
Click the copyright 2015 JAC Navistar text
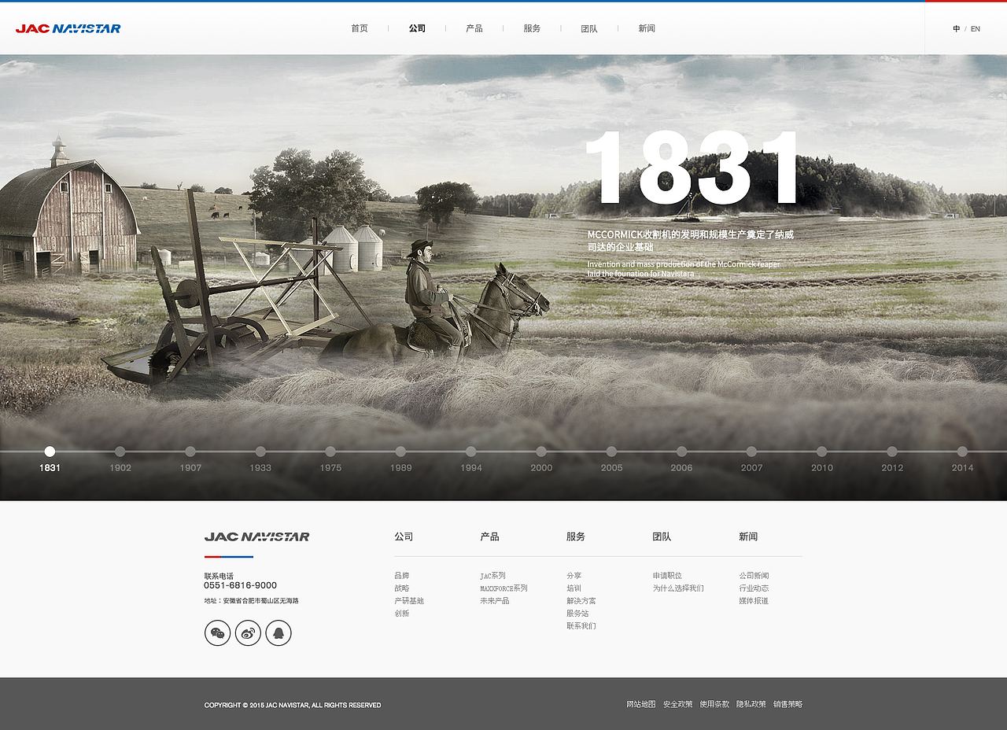(x=293, y=706)
